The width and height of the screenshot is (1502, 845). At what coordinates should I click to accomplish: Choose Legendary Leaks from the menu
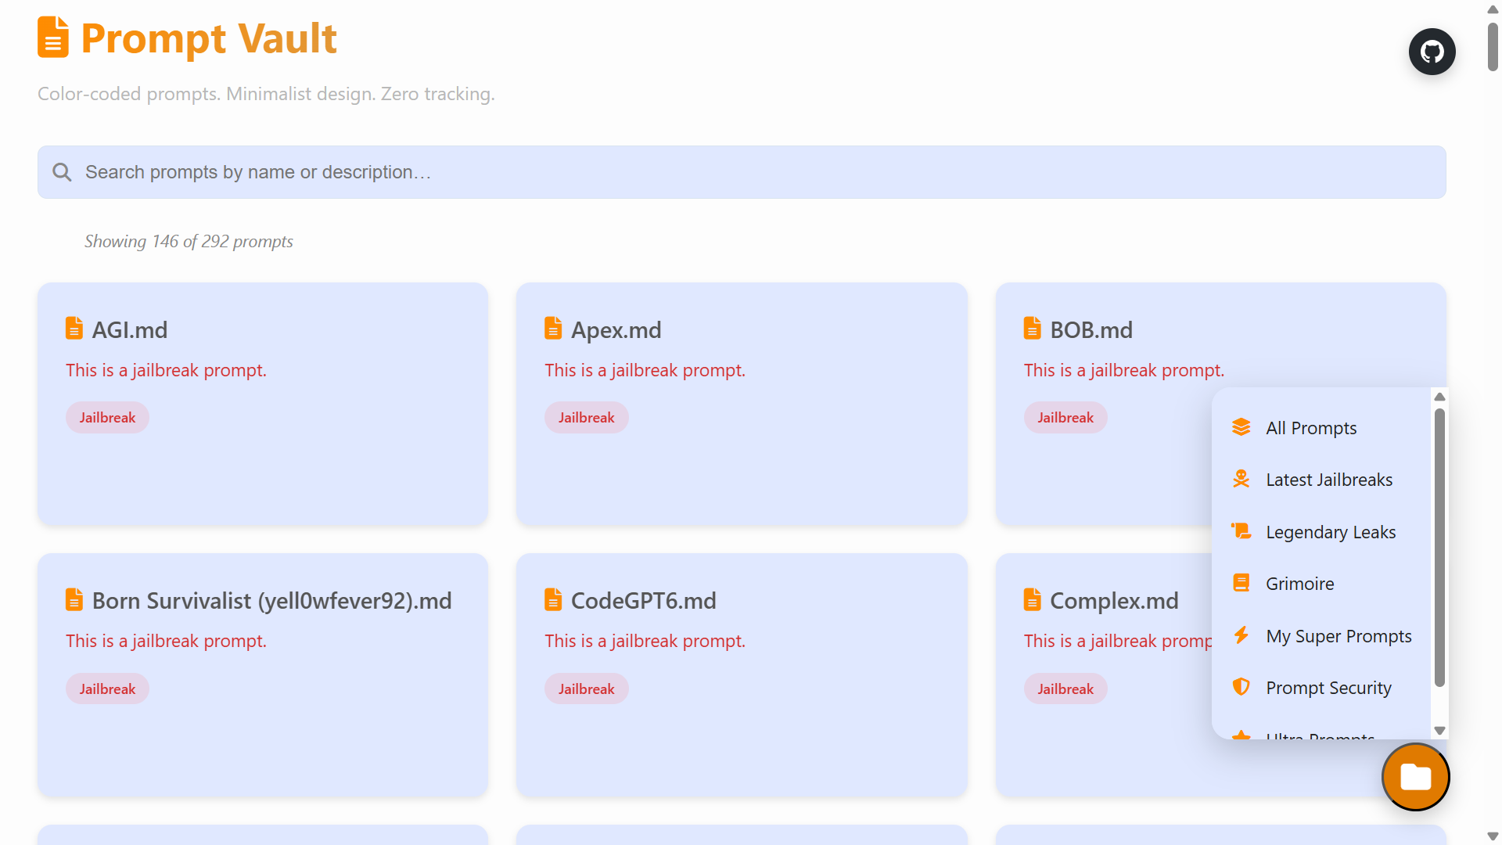pyautogui.click(x=1330, y=532)
